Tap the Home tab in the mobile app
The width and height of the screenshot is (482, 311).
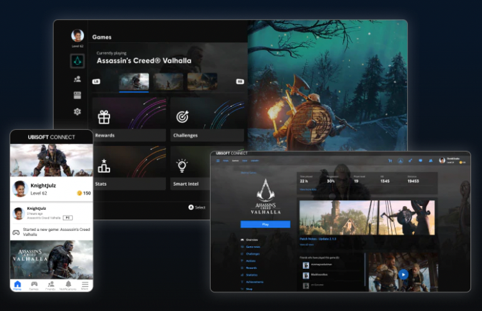[17, 285]
